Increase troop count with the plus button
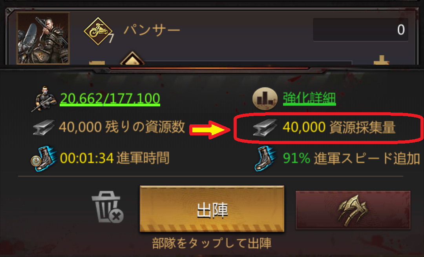Image resolution: width=424 pixels, height=257 pixels. click(381, 60)
